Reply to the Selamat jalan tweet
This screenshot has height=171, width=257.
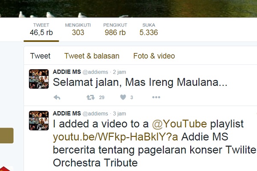coord(57,97)
